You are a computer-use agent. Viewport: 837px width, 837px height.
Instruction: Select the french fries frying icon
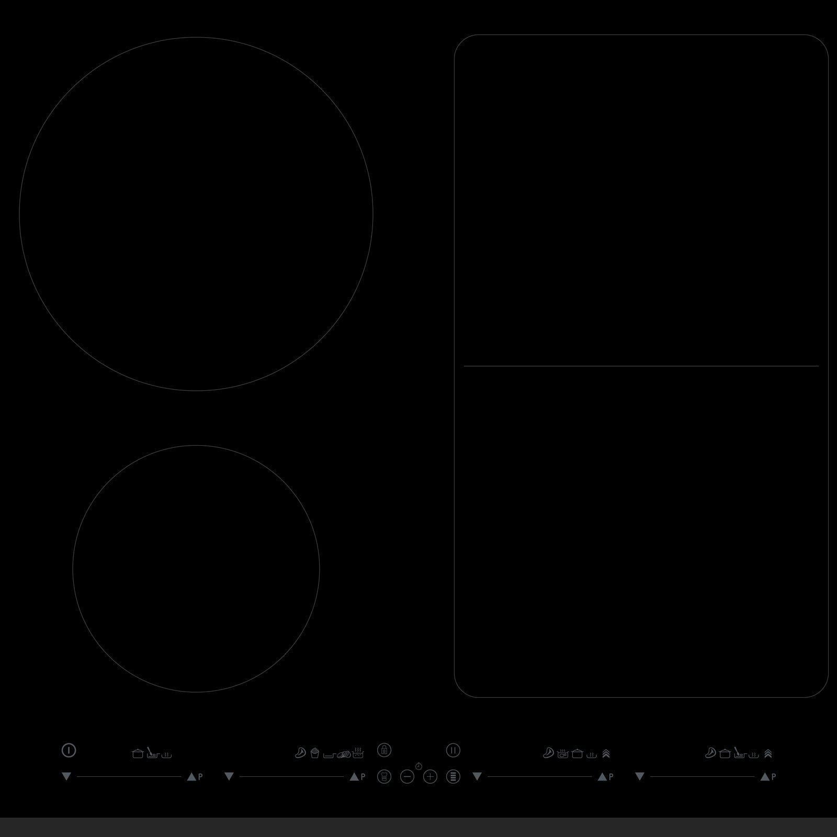coord(314,753)
